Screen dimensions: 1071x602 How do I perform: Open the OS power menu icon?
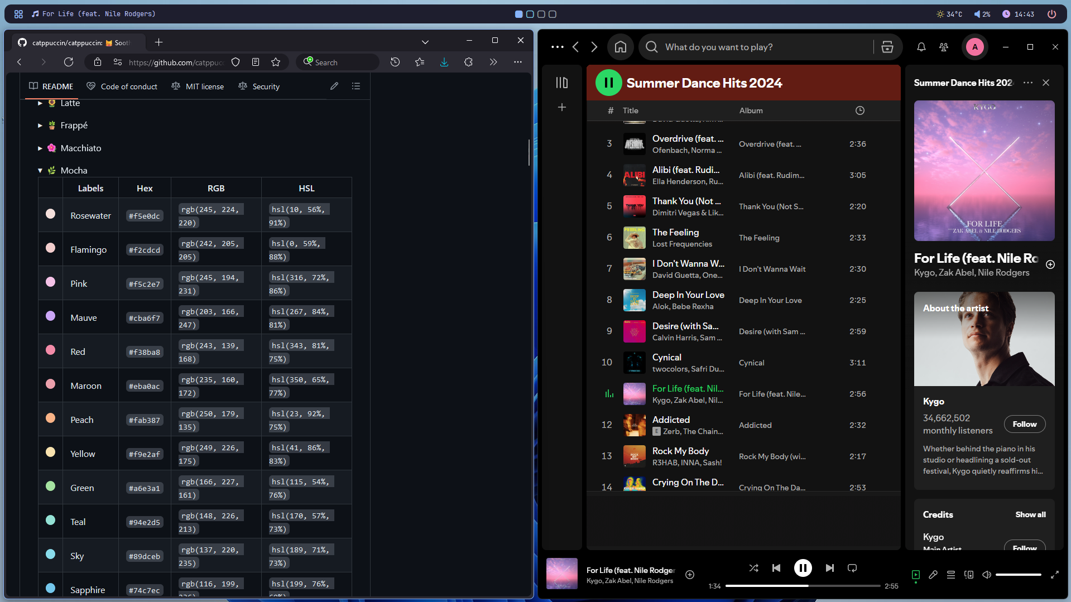coord(1051,14)
